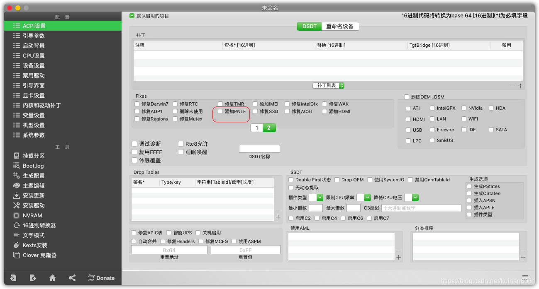Screen dimensions: 539x289
Task: Add entry to Drop Tables list
Action: tap(278, 217)
